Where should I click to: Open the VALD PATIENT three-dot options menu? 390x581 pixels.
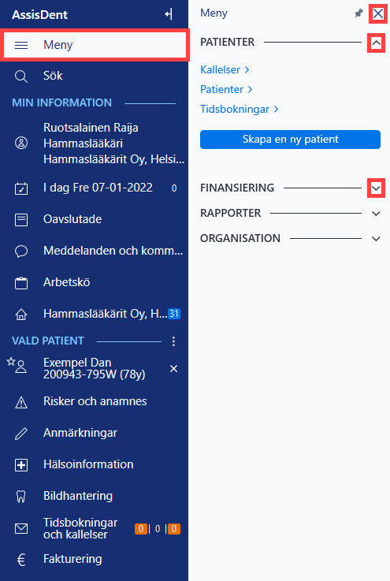[173, 341]
